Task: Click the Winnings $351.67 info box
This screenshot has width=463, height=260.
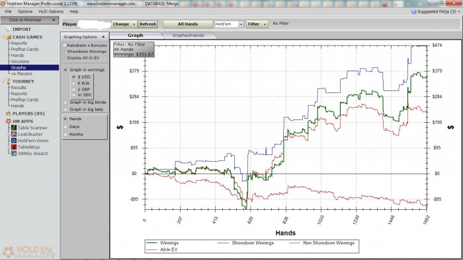Action: [134, 49]
